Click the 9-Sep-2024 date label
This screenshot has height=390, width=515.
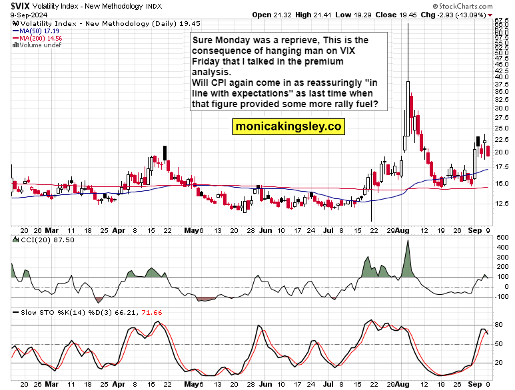(29, 15)
